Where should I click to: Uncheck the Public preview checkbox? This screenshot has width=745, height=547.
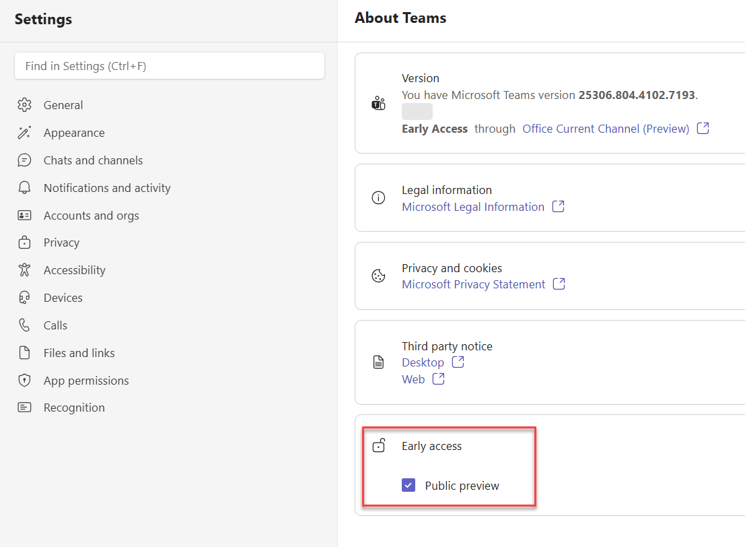[x=409, y=486]
